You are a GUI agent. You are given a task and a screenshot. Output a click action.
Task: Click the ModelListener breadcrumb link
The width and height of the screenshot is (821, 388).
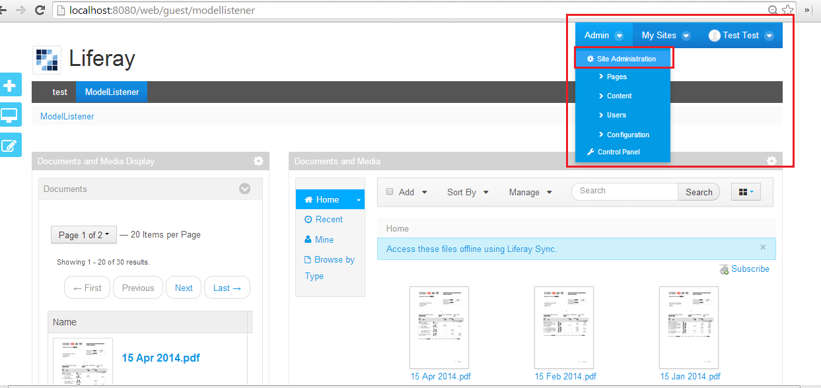[x=67, y=116]
